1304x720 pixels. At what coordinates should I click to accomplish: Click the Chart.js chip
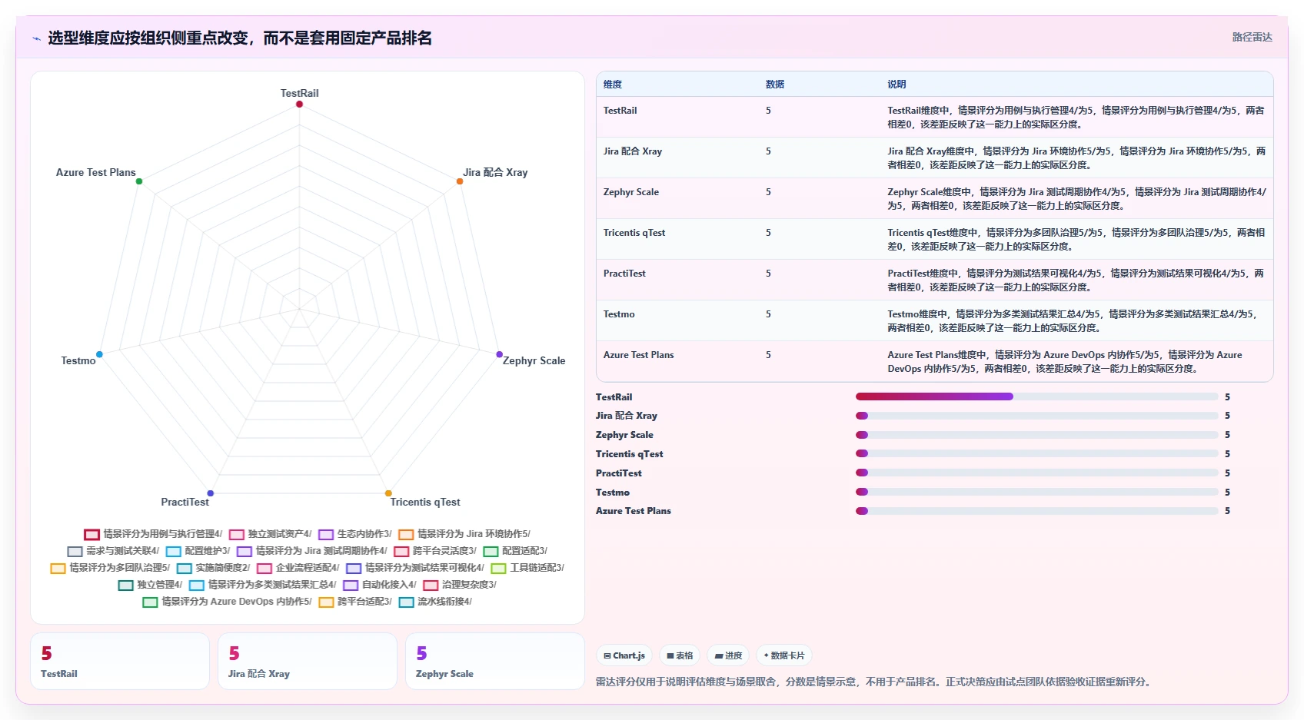click(624, 655)
